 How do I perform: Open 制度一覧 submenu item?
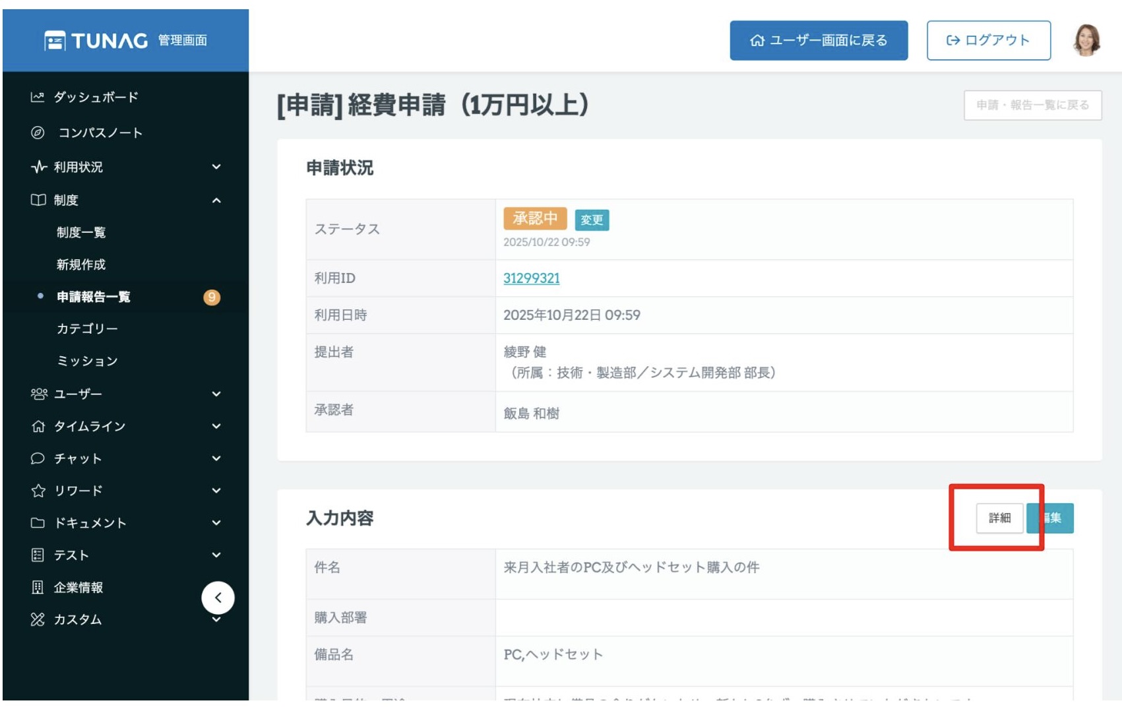pos(81,232)
